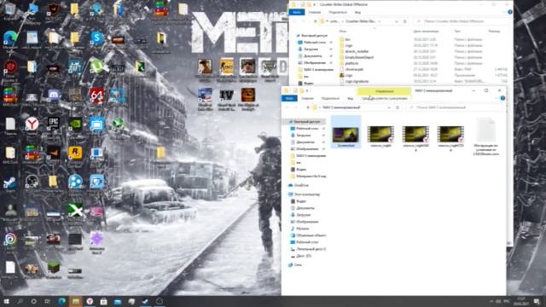Go back in NAVI 2 explorer window
The width and height of the screenshot is (546, 307).
288,107
